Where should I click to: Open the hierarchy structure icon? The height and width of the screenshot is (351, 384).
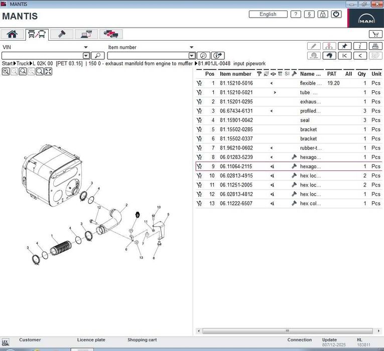(x=329, y=46)
